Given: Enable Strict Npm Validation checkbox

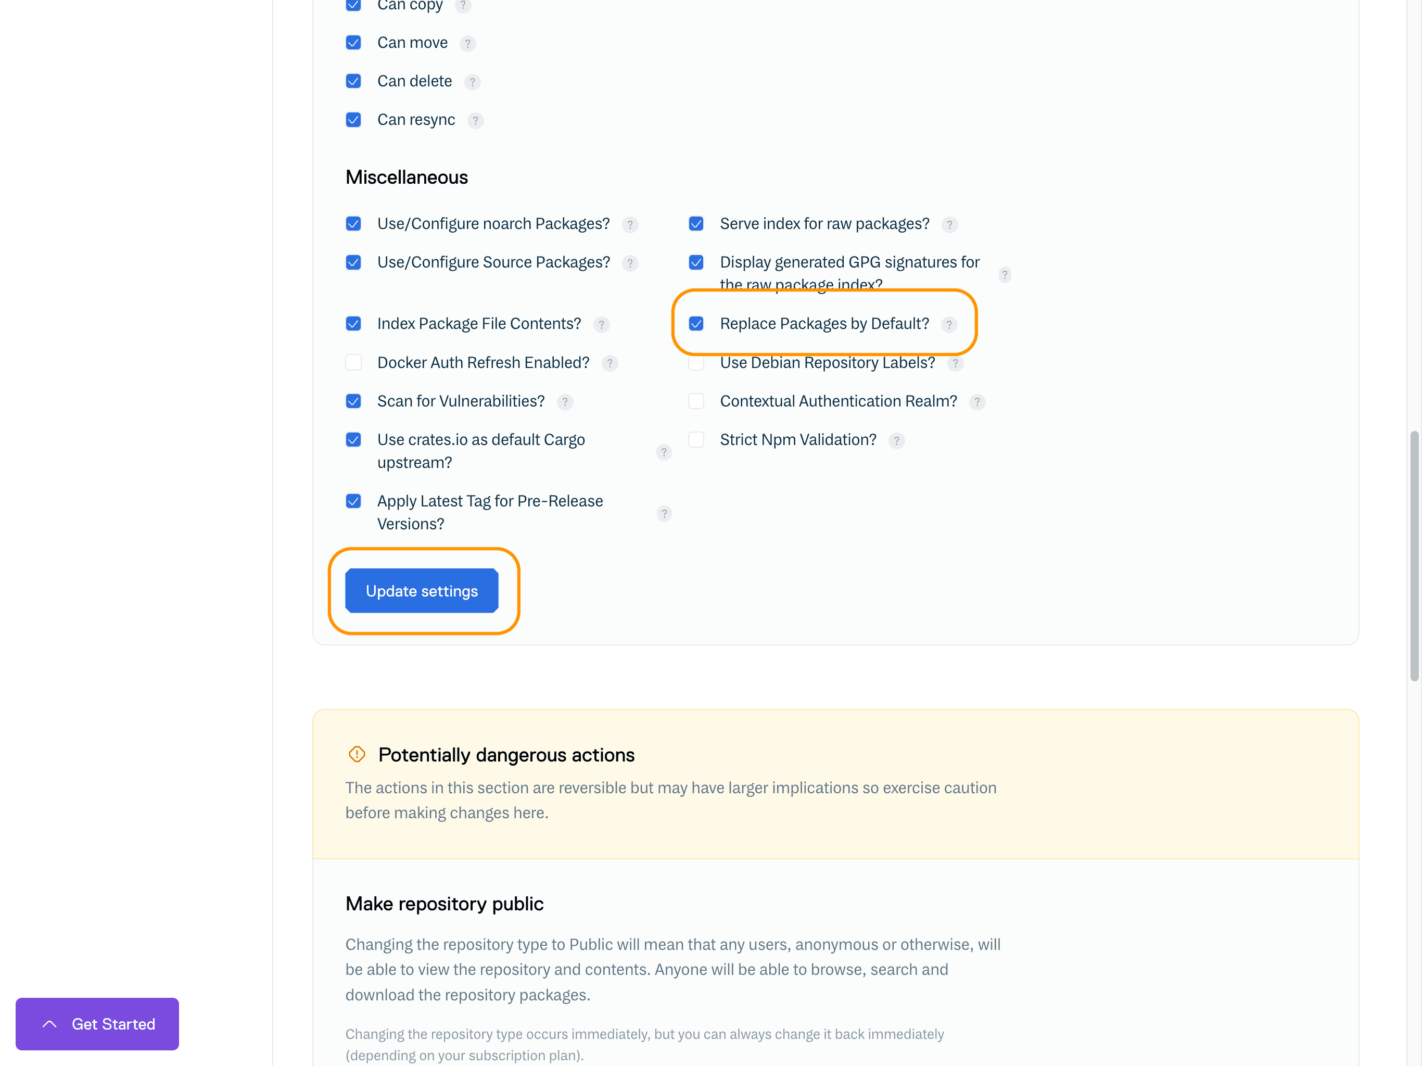Looking at the screenshot, I should tap(696, 440).
